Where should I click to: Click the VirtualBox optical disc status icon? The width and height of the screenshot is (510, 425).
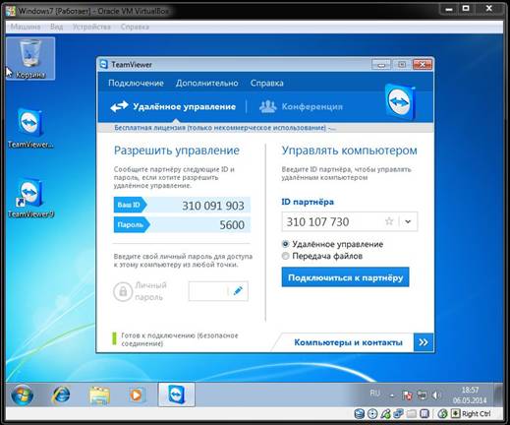[x=372, y=414]
